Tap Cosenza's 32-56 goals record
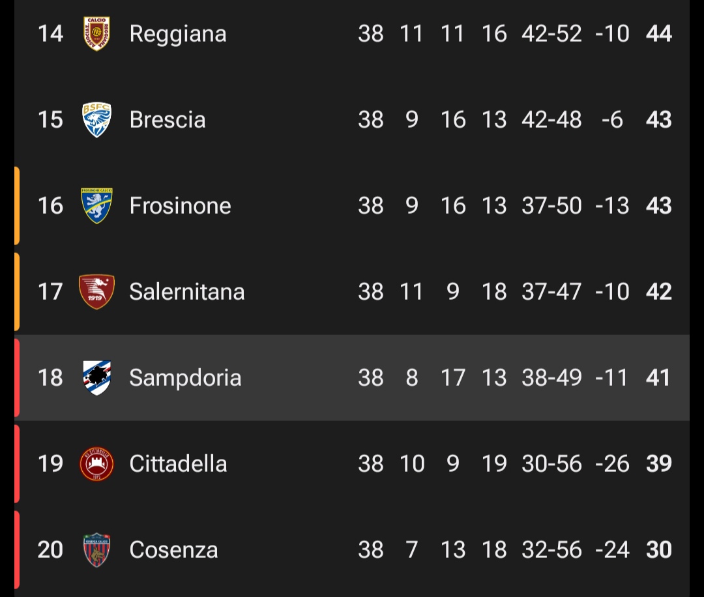Screen dimensions: 704x597 (x=551, y=550)
